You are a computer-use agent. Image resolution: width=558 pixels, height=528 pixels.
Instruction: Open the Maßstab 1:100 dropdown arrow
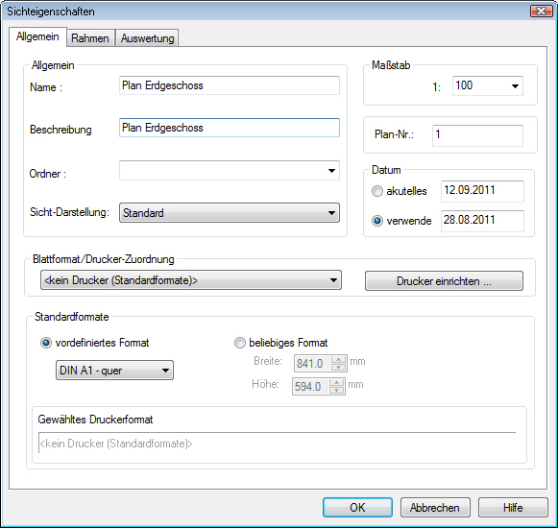coord(515,85)
